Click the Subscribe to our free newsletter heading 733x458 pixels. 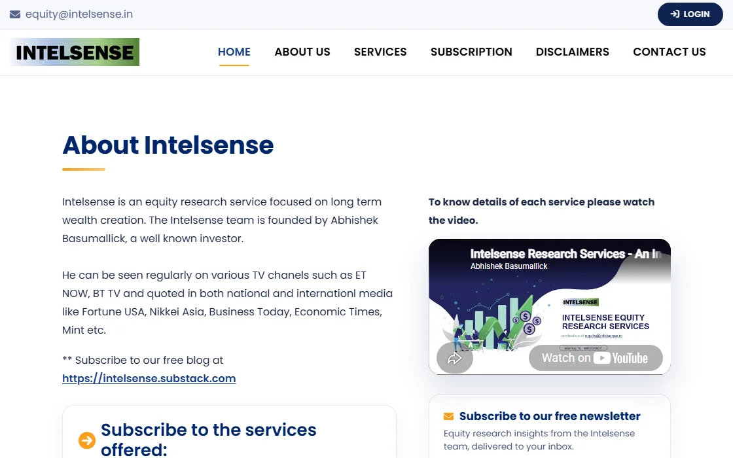click(x=550, y=416)
